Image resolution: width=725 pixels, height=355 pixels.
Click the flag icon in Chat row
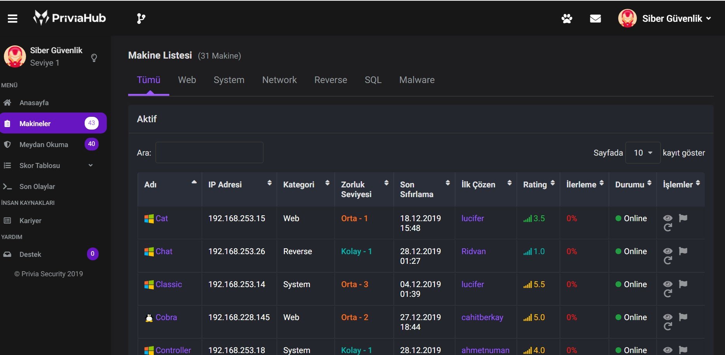(x=683, y=251)
